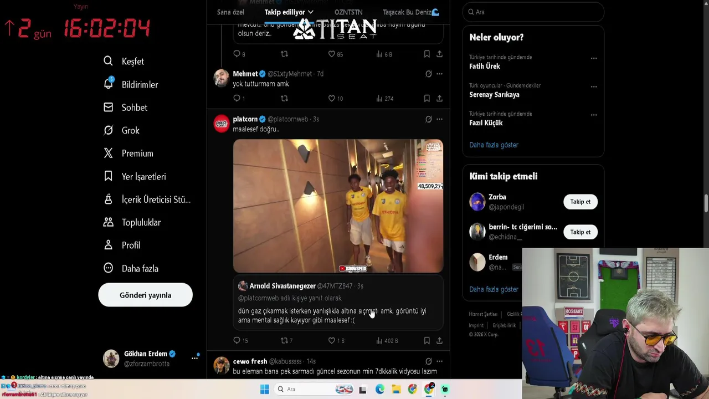Viewport: 709px width, 399px height.
Task: Click the Gönderi yayınla button
Action: click(x=145, y=295)
